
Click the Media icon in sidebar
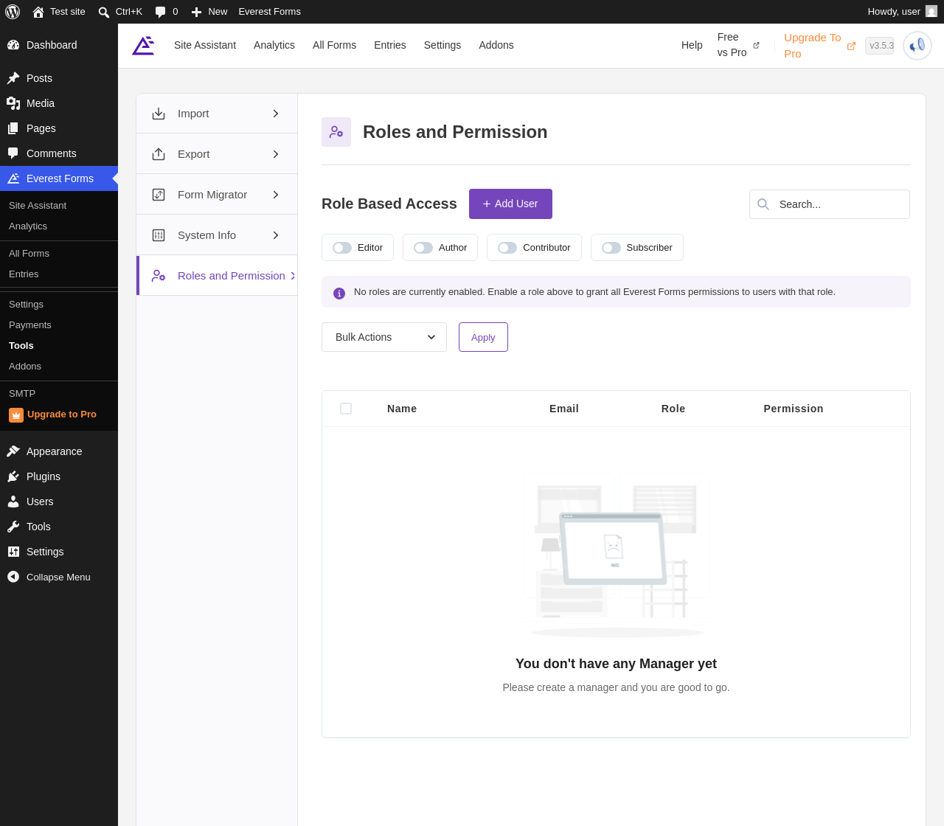click(13, 103)
